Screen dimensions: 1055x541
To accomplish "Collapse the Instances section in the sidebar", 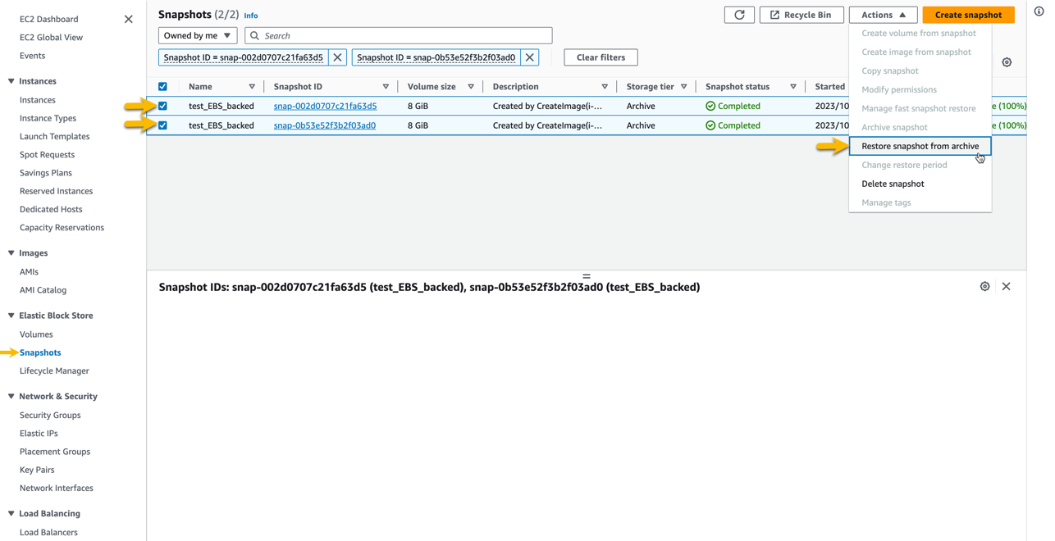I will (x=11, y=81).
